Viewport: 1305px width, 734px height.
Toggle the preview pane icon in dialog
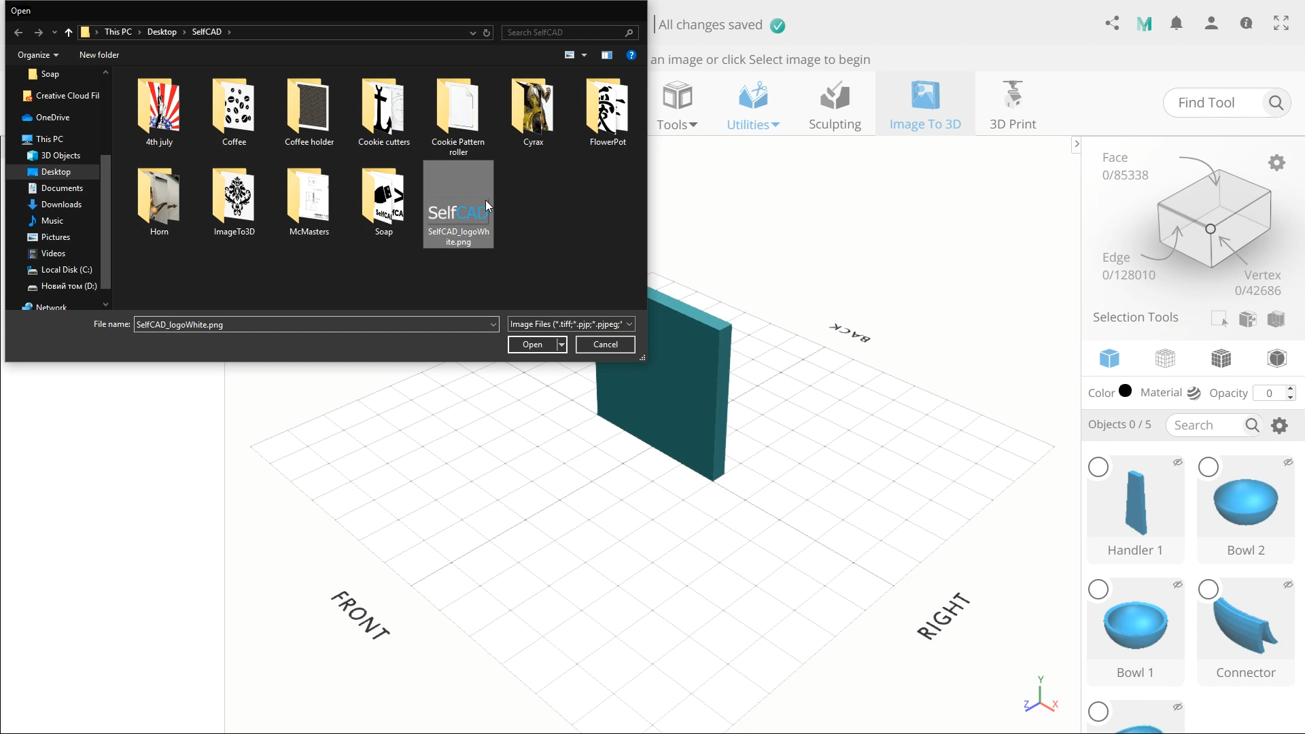tap(607, 55)
